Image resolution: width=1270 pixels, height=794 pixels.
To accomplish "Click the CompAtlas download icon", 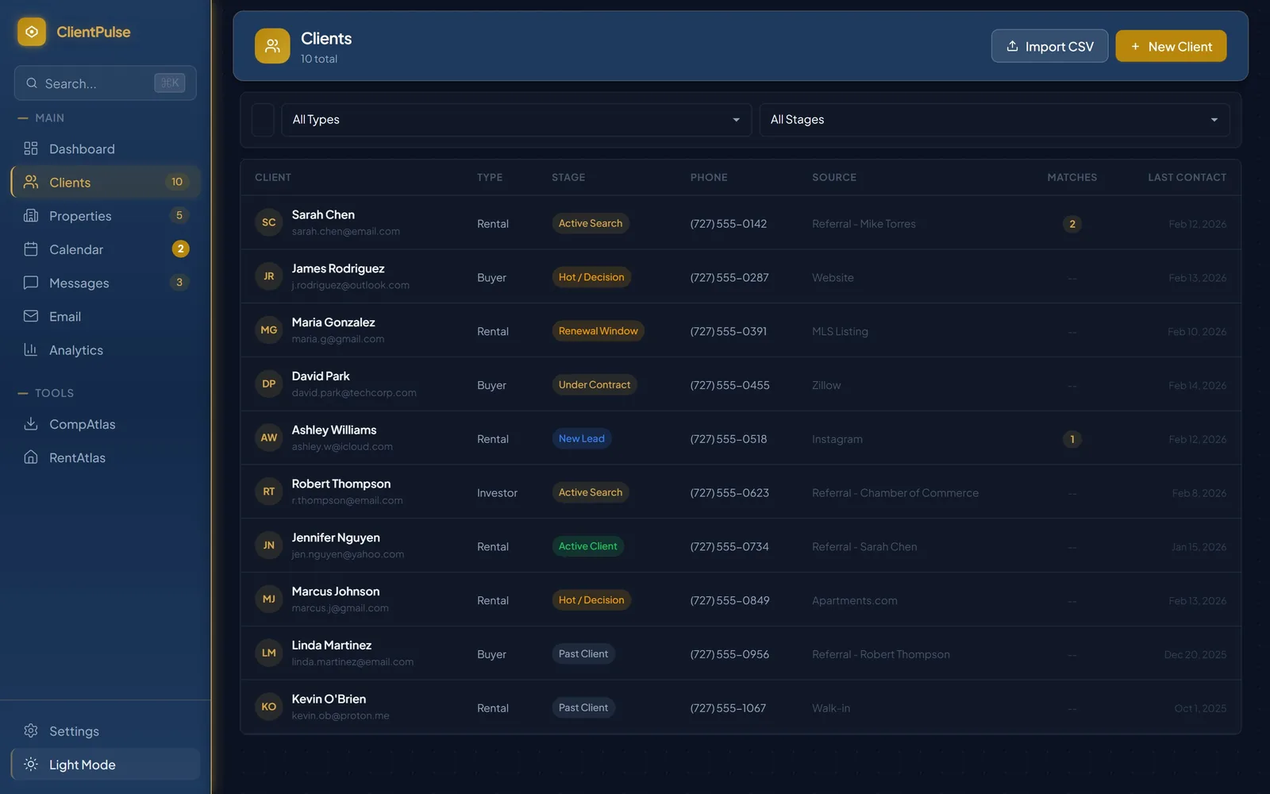I will pyautogui.click(x=31, y=424).
